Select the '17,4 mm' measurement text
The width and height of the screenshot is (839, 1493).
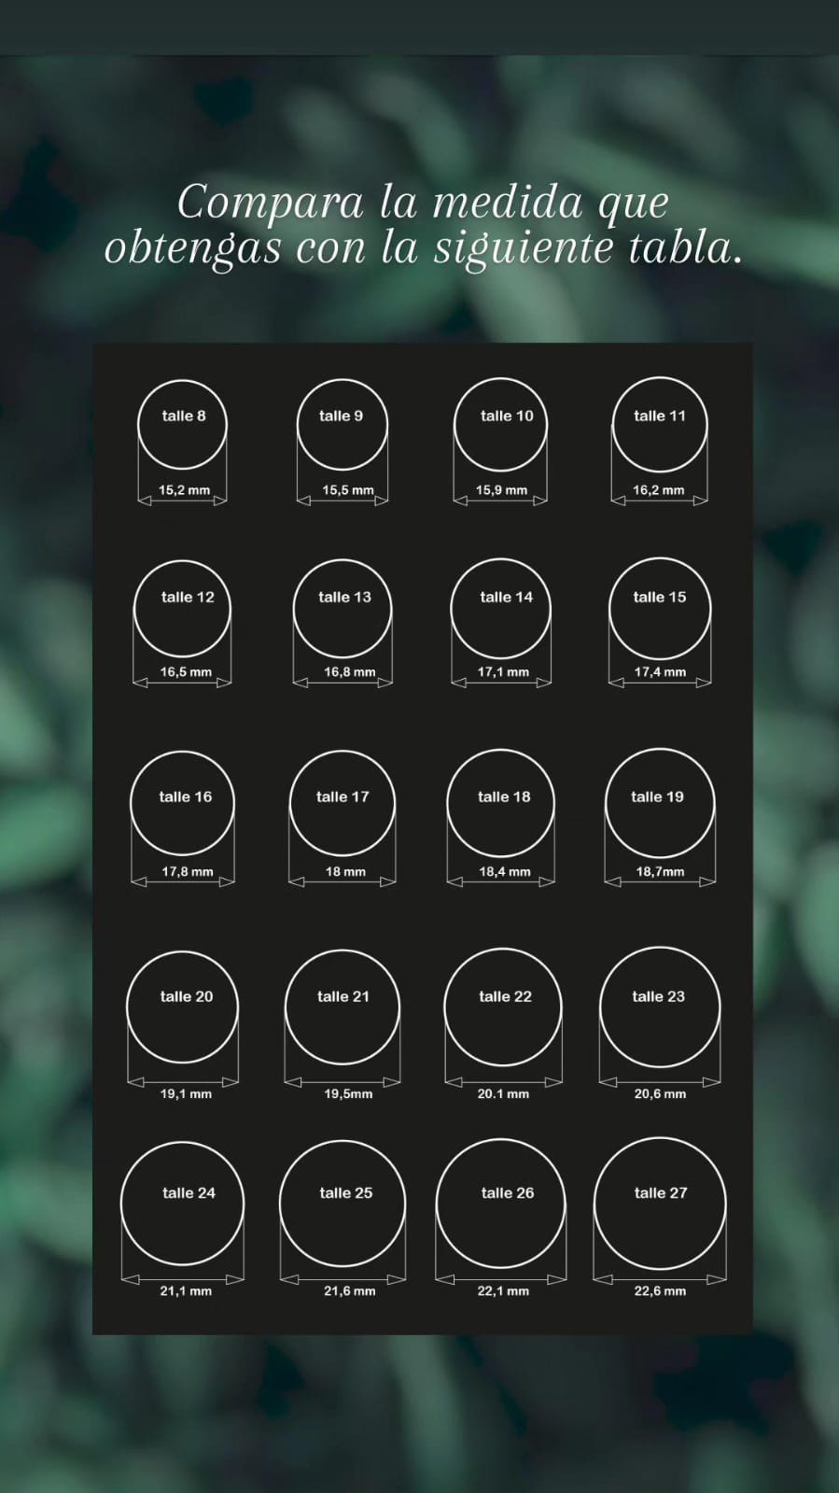point(660,671)
